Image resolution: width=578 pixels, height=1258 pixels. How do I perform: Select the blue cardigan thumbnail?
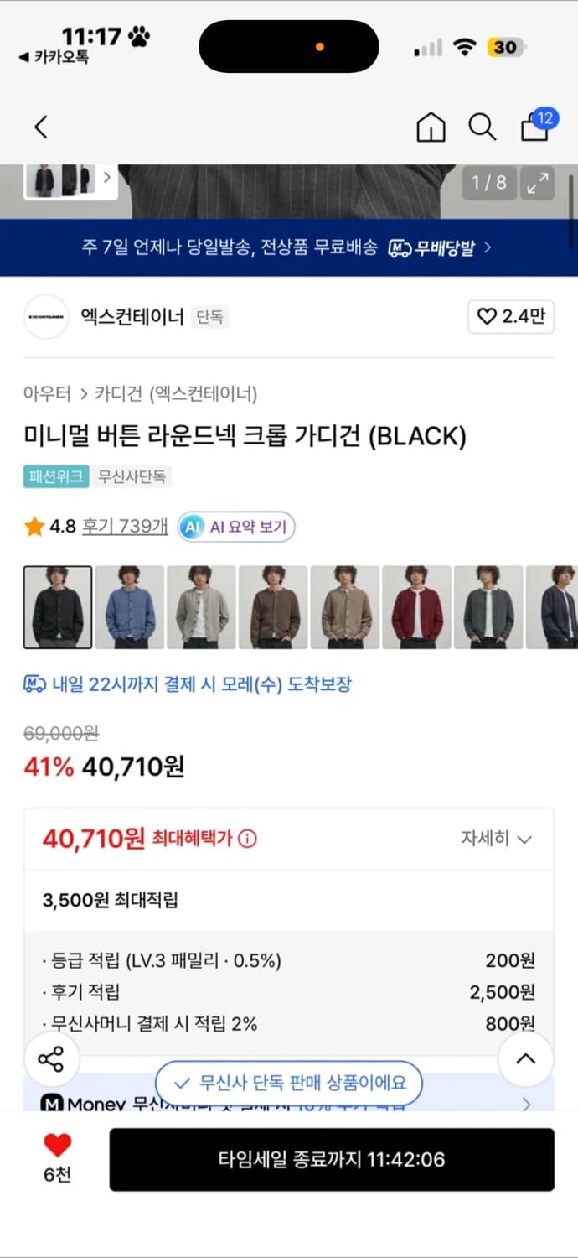tap(129, 606)
